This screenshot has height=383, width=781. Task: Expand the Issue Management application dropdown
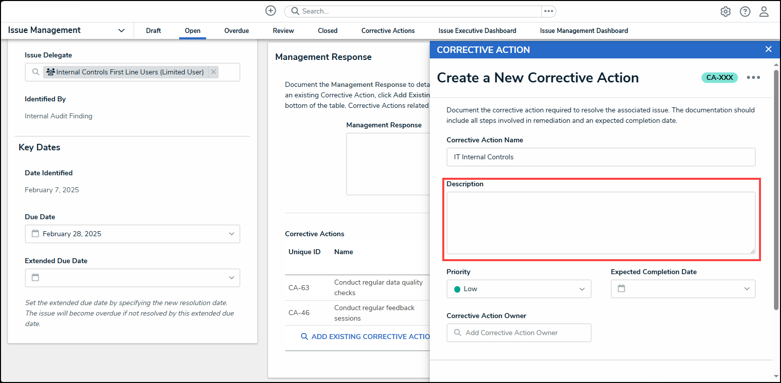121,30
